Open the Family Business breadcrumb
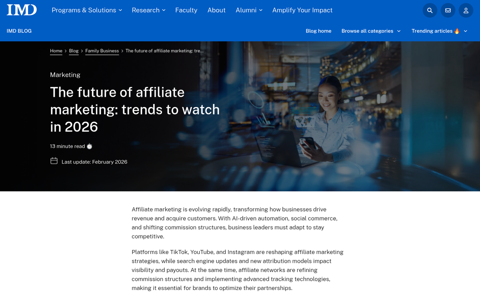The width and height of the screenshot is (480, 300). coord(102,51)
